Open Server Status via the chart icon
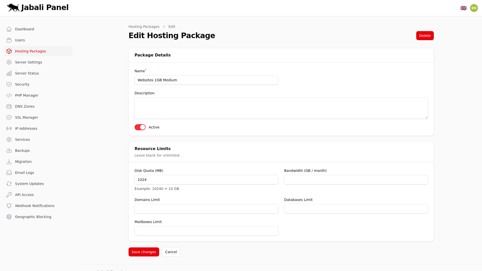The height and width of the screenshot is (271, 482). coord(9,73)
